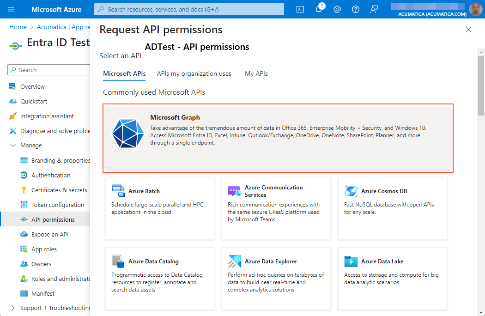Screen dimensions: 485x316
Task: Expand Support + Troubleshooting section
Action: (13, 308)
